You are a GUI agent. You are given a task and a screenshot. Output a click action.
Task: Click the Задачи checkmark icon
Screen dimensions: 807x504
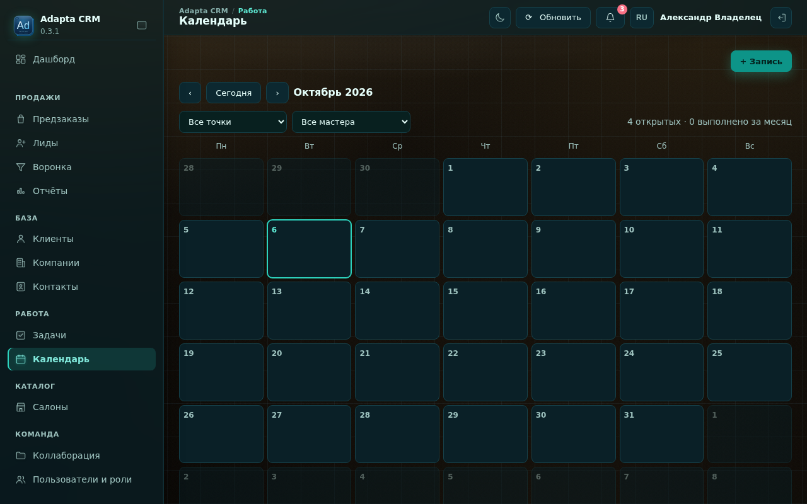(21, 335)
